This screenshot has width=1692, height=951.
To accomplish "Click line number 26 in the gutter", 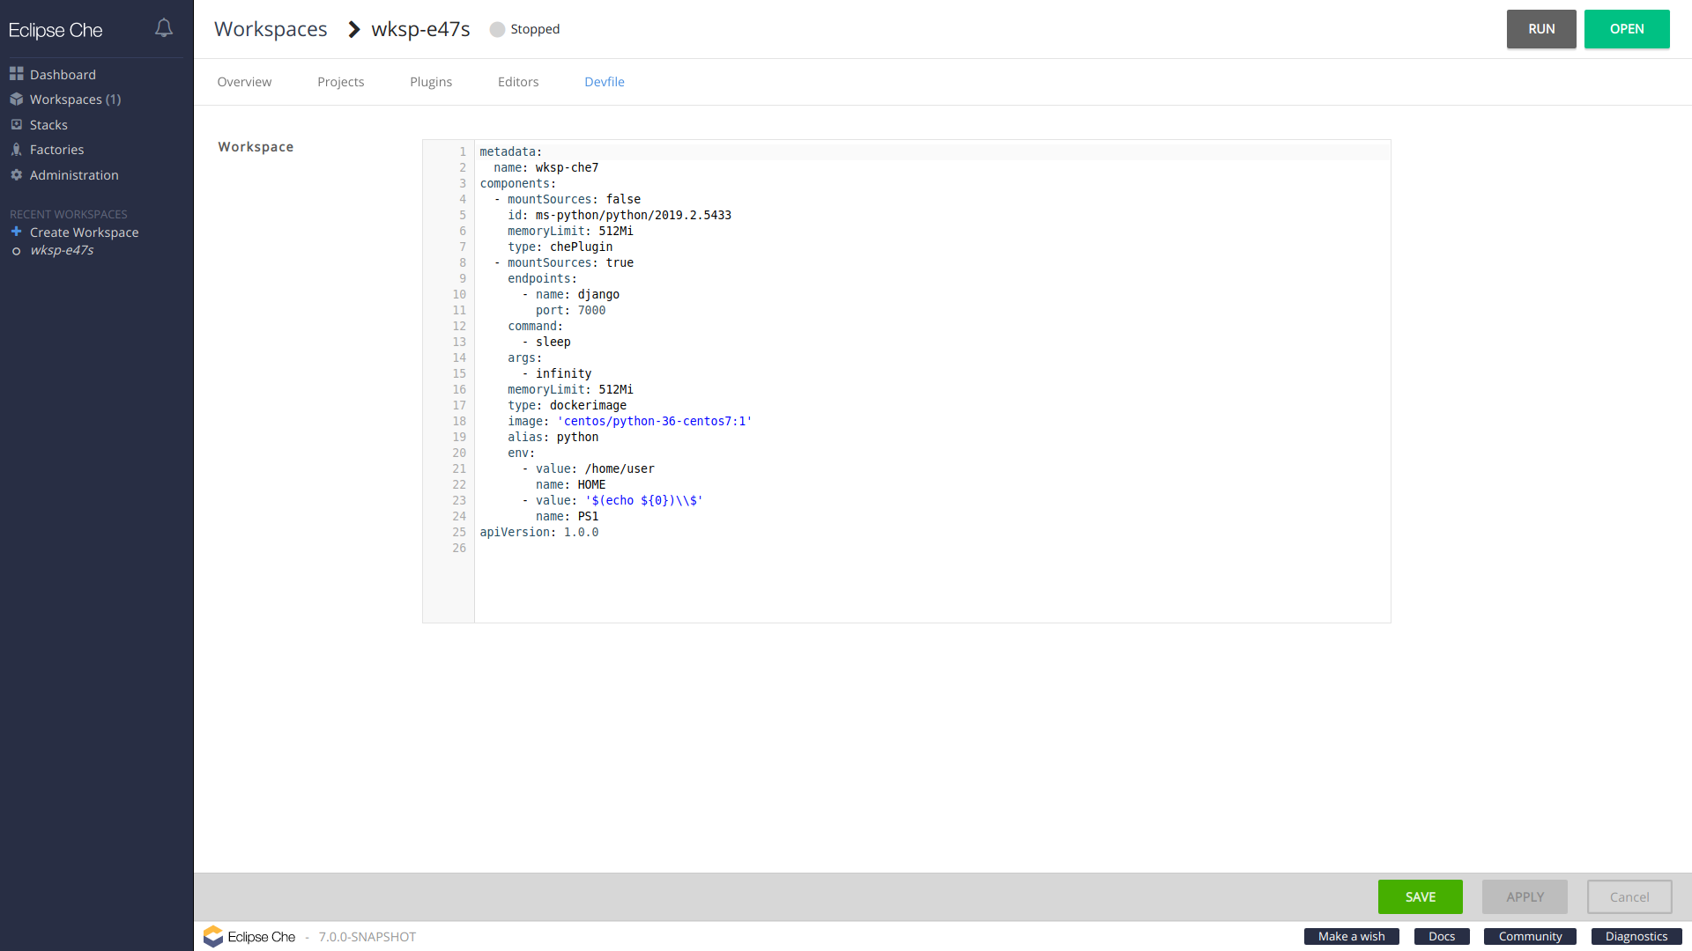I will click(459, 548).
